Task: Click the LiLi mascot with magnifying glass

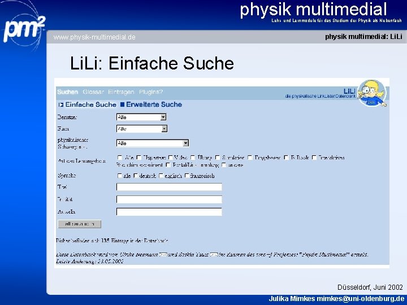Action: (372, 93)
